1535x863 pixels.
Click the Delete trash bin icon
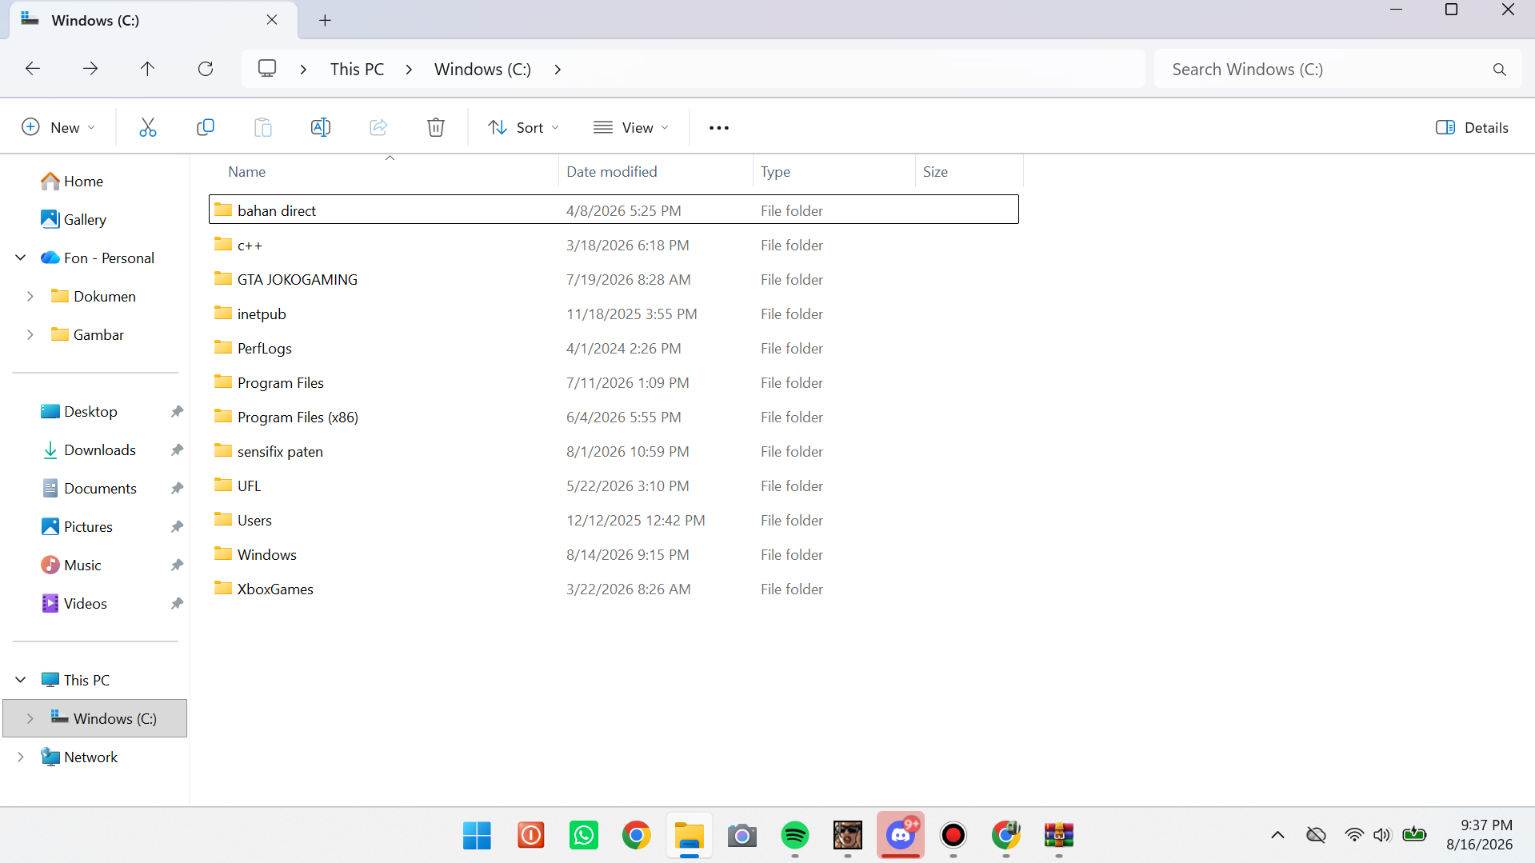pyautogui.click(x=436, y=127)
